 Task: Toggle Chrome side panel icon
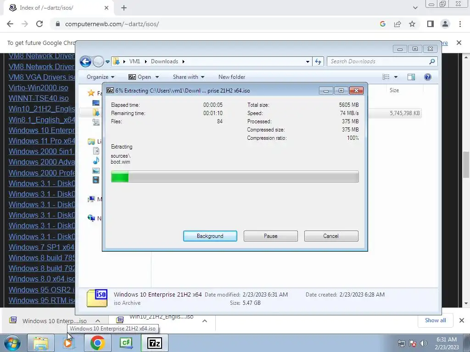(x=431, y=24)
